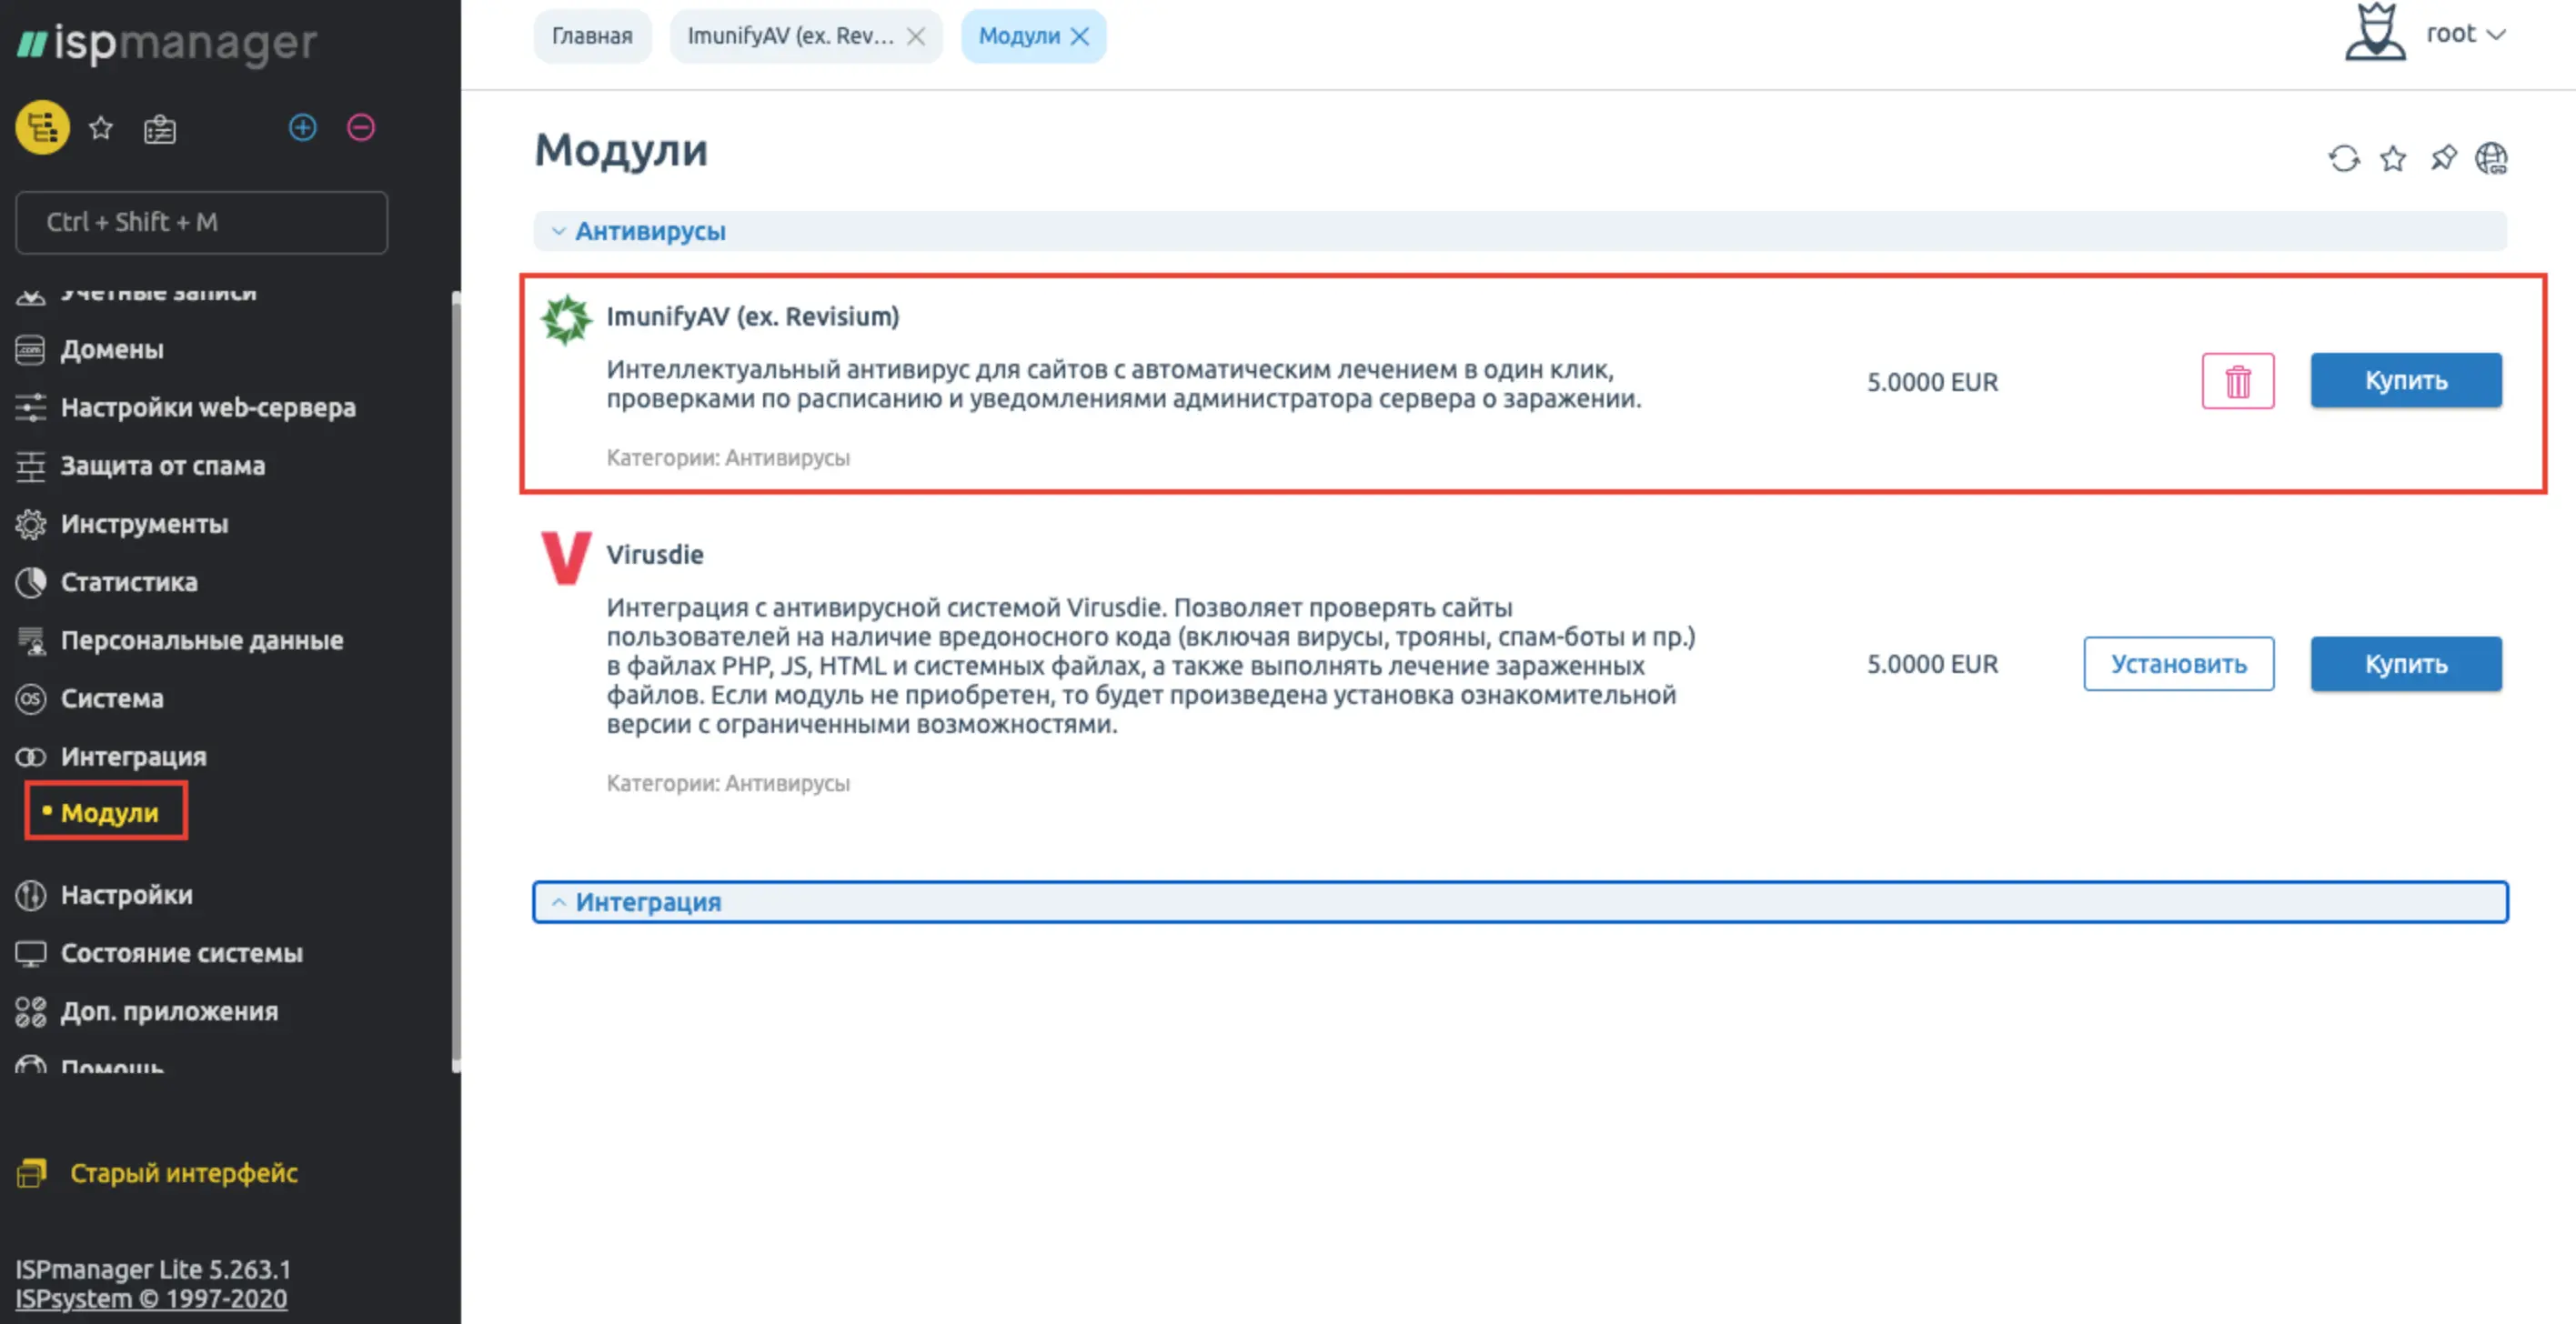The image size is (2576, 1324).
Task: Open the root user dropdown
Action: click(2466, 34)
